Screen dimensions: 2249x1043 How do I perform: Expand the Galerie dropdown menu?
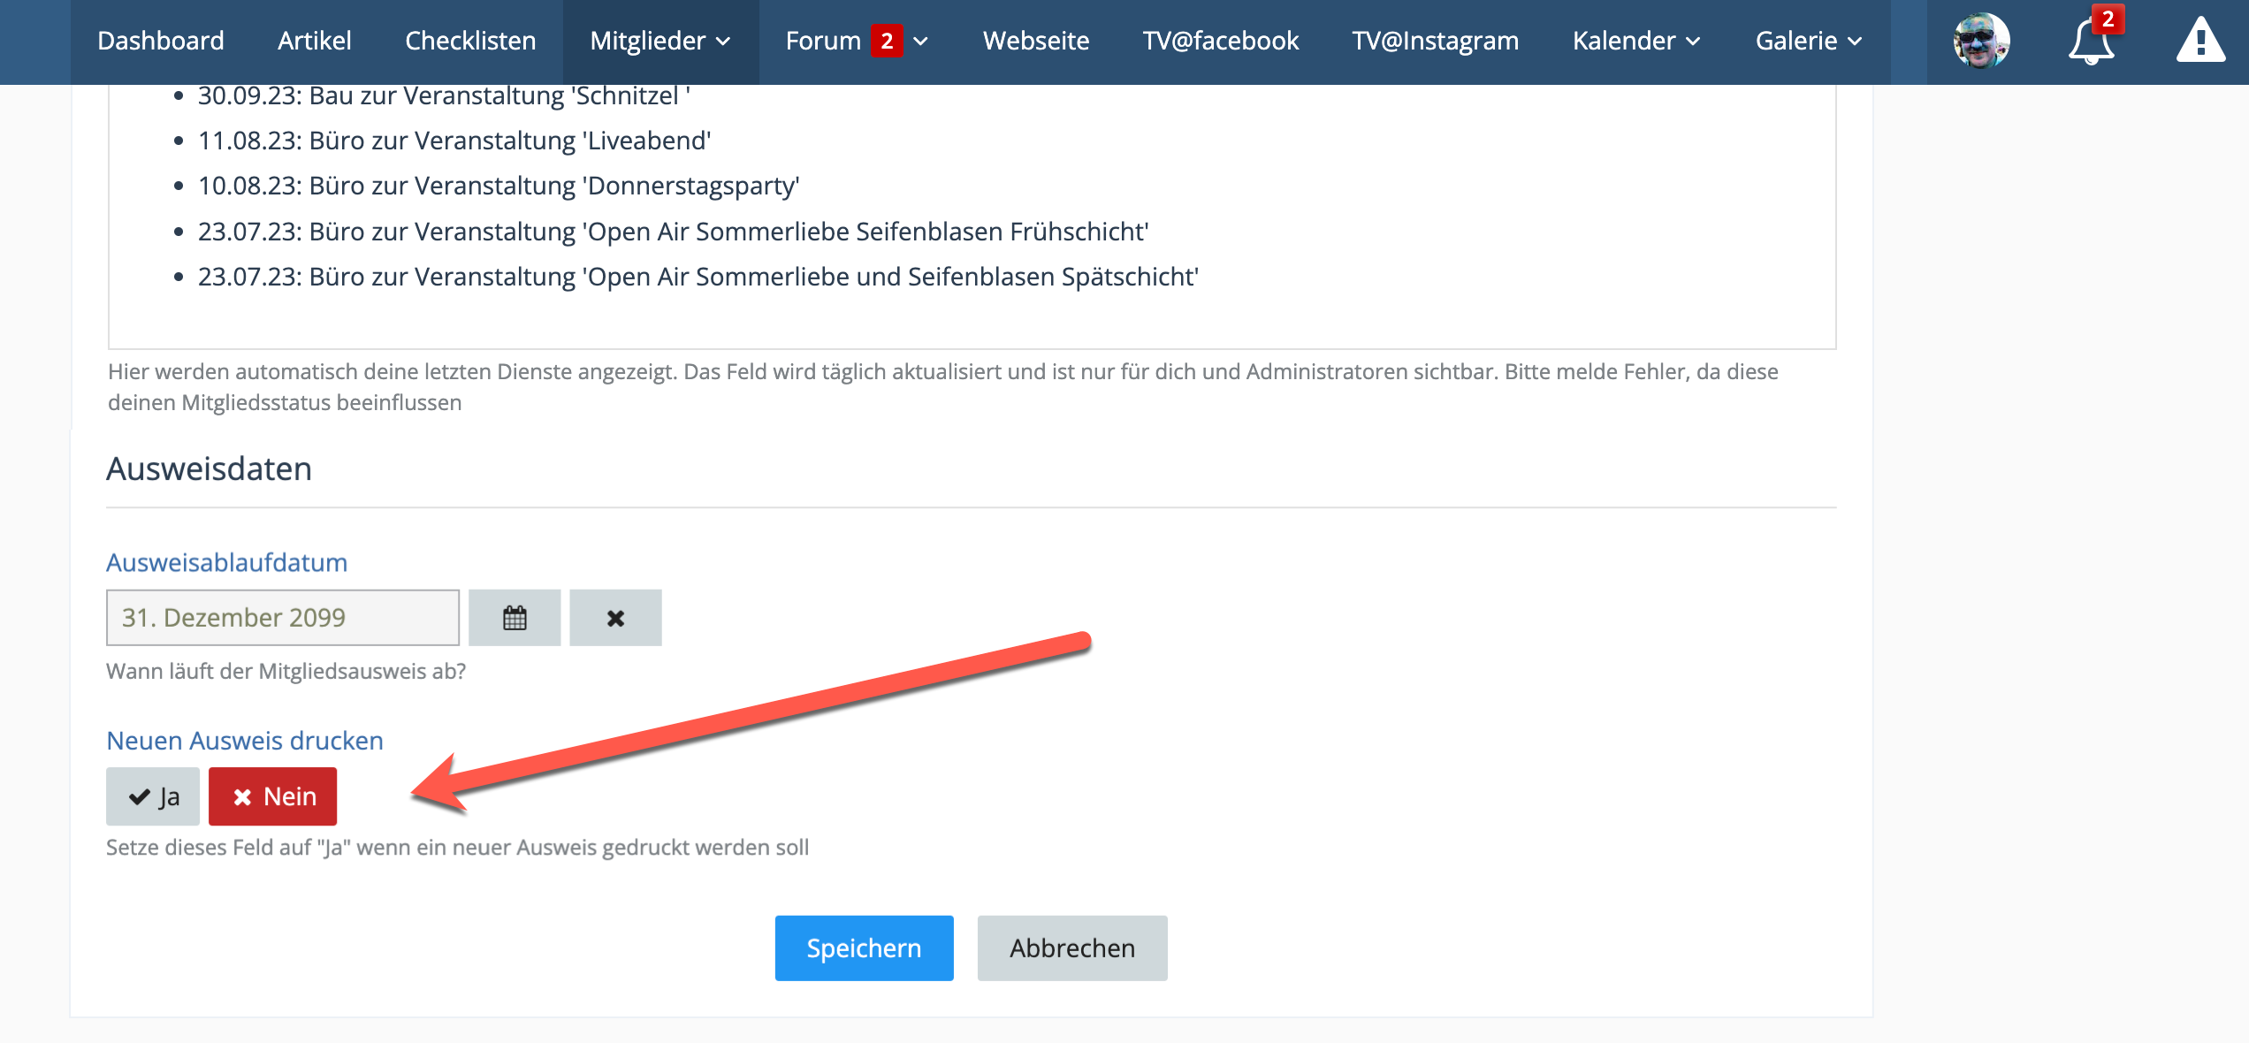click(x=1809, y=41)
